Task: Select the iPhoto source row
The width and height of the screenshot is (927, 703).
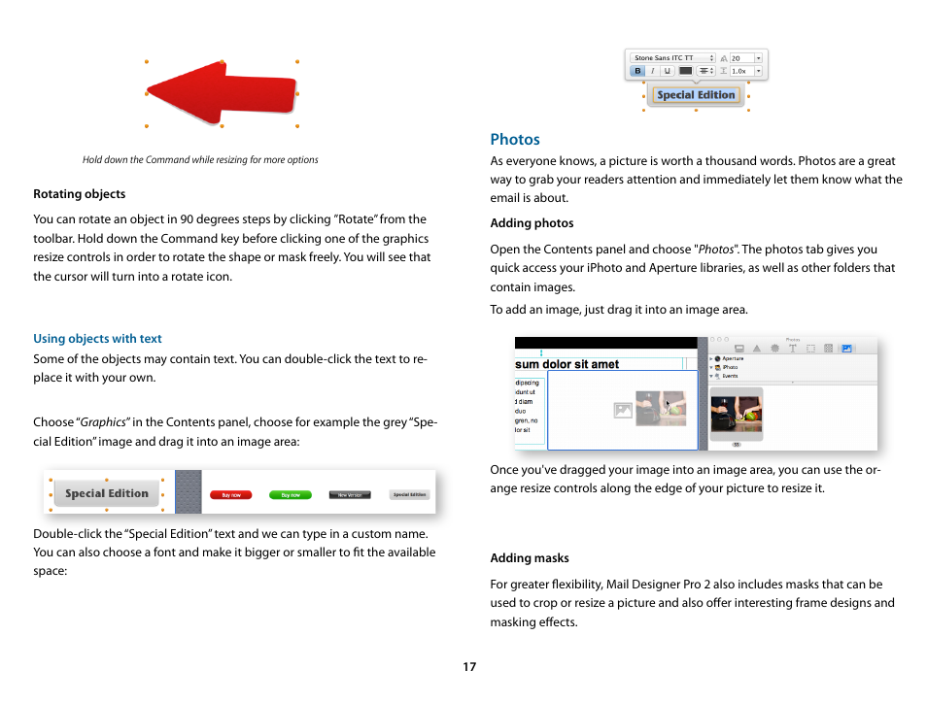Action: click(792, 367)
